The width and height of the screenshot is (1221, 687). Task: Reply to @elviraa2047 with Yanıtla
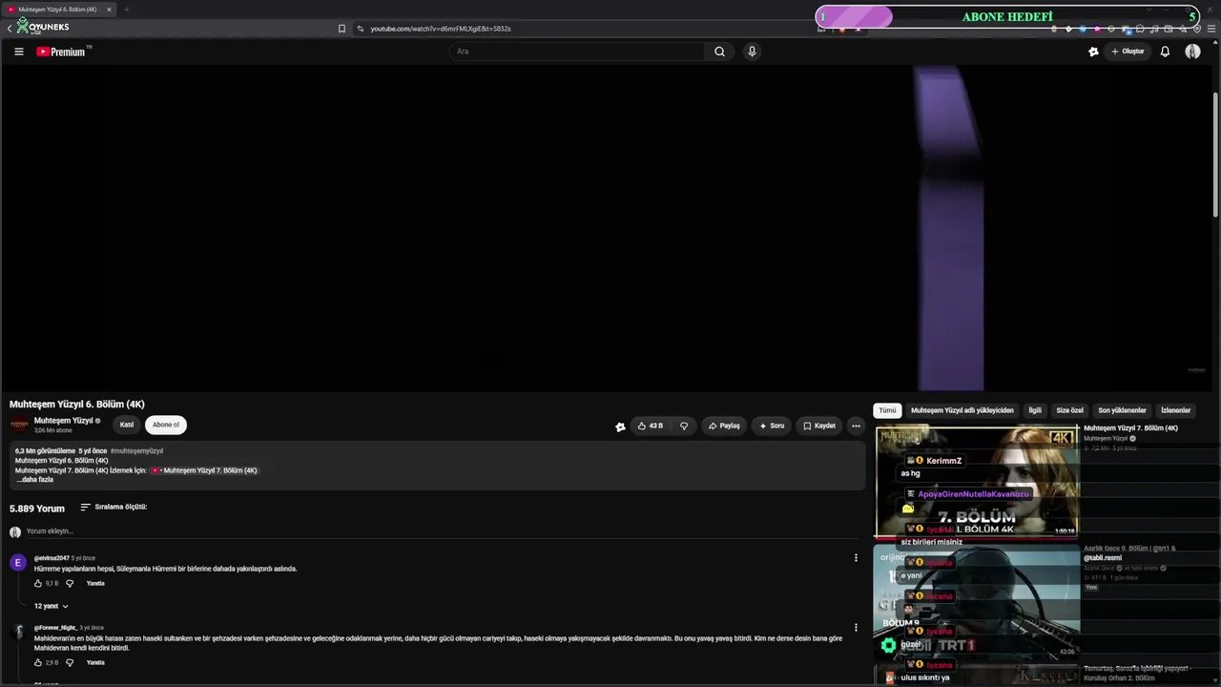[x=95, y=583]
